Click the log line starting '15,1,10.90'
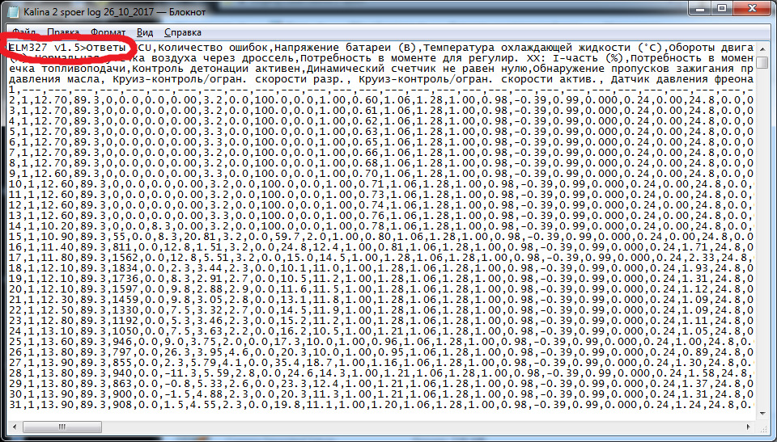777x442 pixels. [381, 238]
